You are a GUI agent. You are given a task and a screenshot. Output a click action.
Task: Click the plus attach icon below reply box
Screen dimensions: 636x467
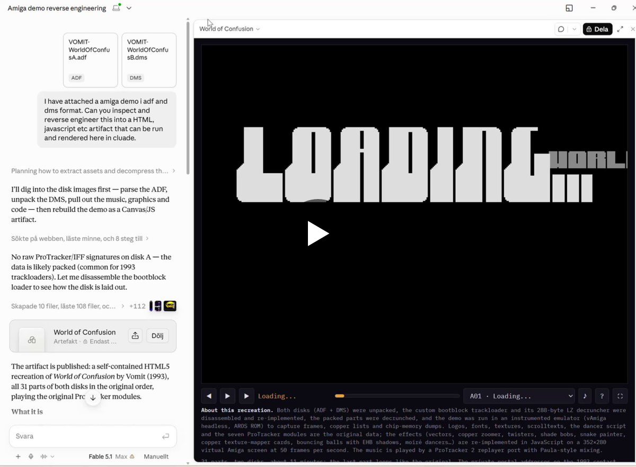point(18,456)
